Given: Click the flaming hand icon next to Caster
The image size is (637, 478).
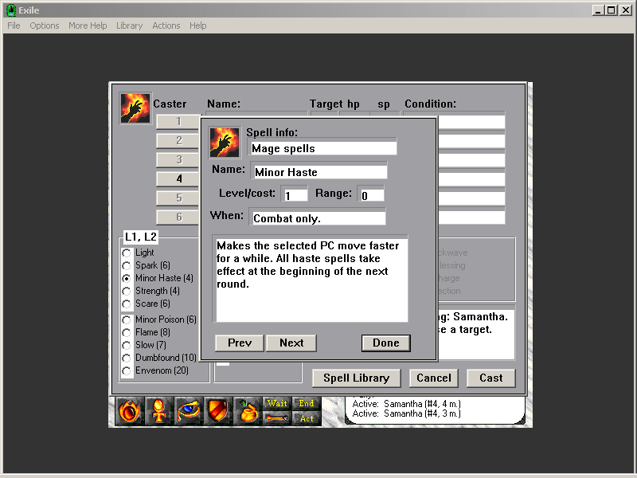Looking at the screenshot, I should point(135,108).
